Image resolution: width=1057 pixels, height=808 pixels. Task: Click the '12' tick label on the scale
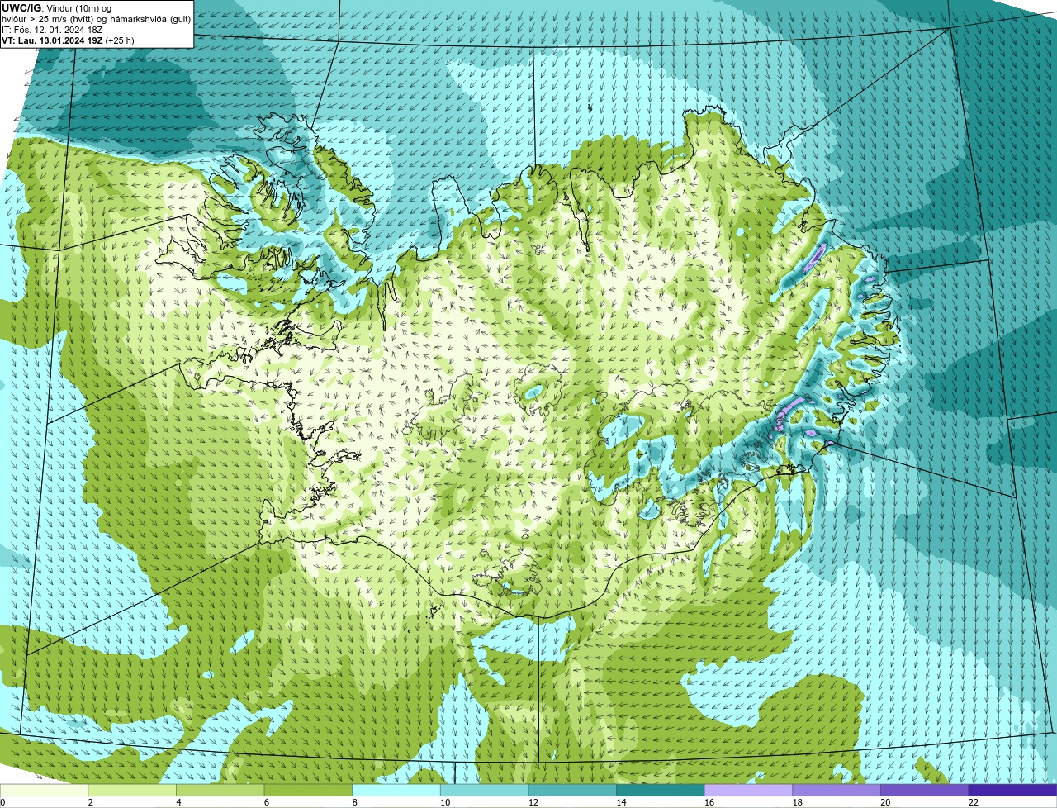pyautogui.click(x=533, y=802)
